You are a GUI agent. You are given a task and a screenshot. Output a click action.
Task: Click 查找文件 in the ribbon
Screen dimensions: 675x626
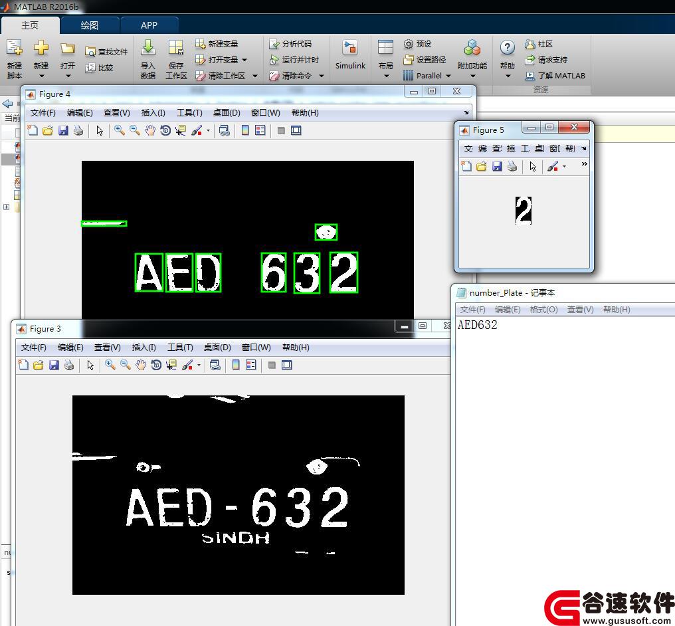click(x=106, y=52)
